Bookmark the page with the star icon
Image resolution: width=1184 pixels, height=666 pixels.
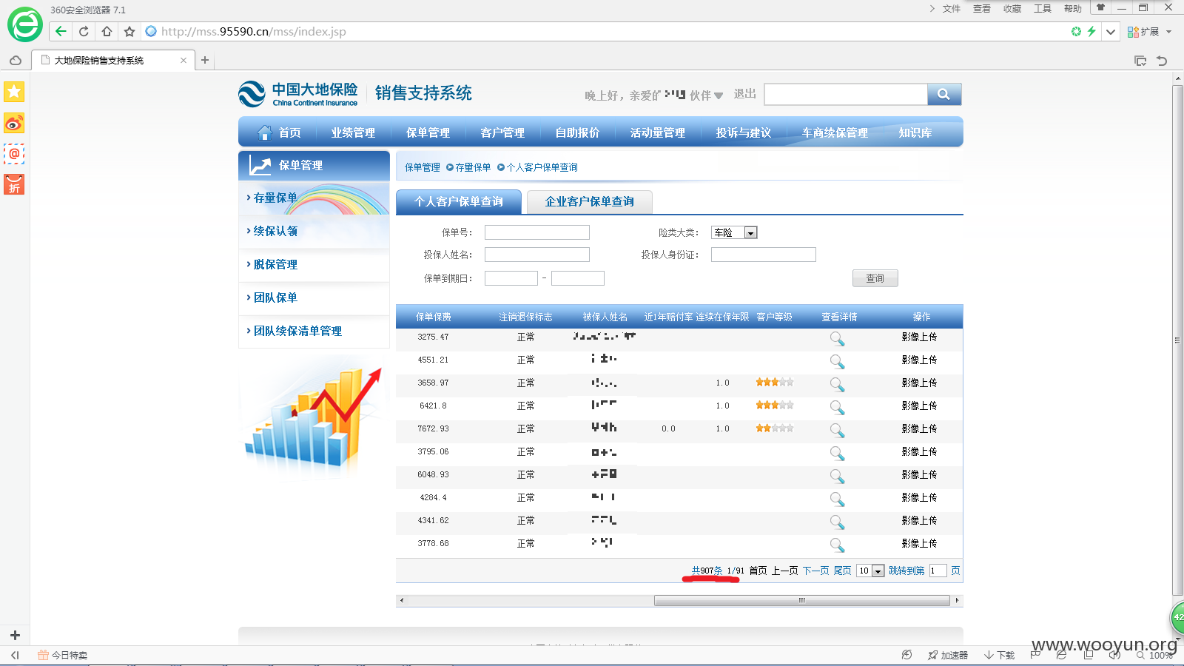click(x=129, y=31)
